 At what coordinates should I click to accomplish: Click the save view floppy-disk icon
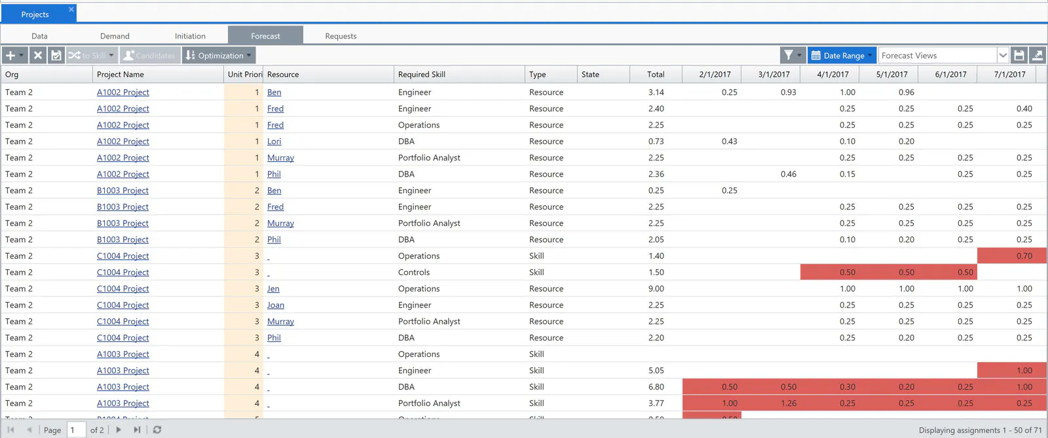pyautogui.click(x=1019, y=56)
